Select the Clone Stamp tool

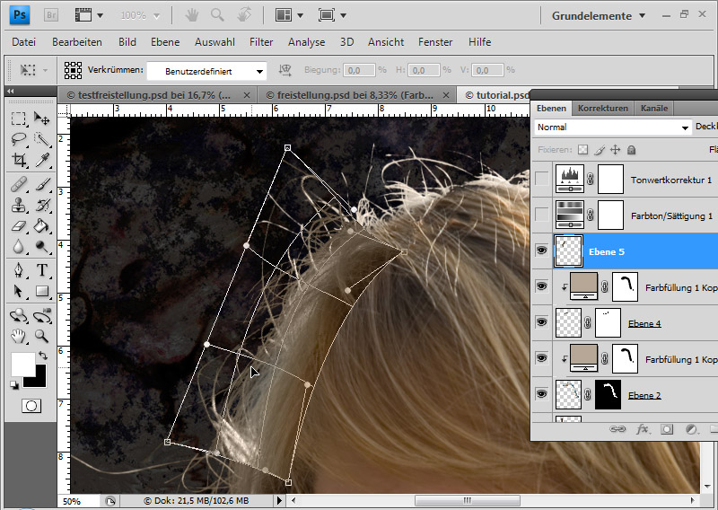(x=19, y=205)
